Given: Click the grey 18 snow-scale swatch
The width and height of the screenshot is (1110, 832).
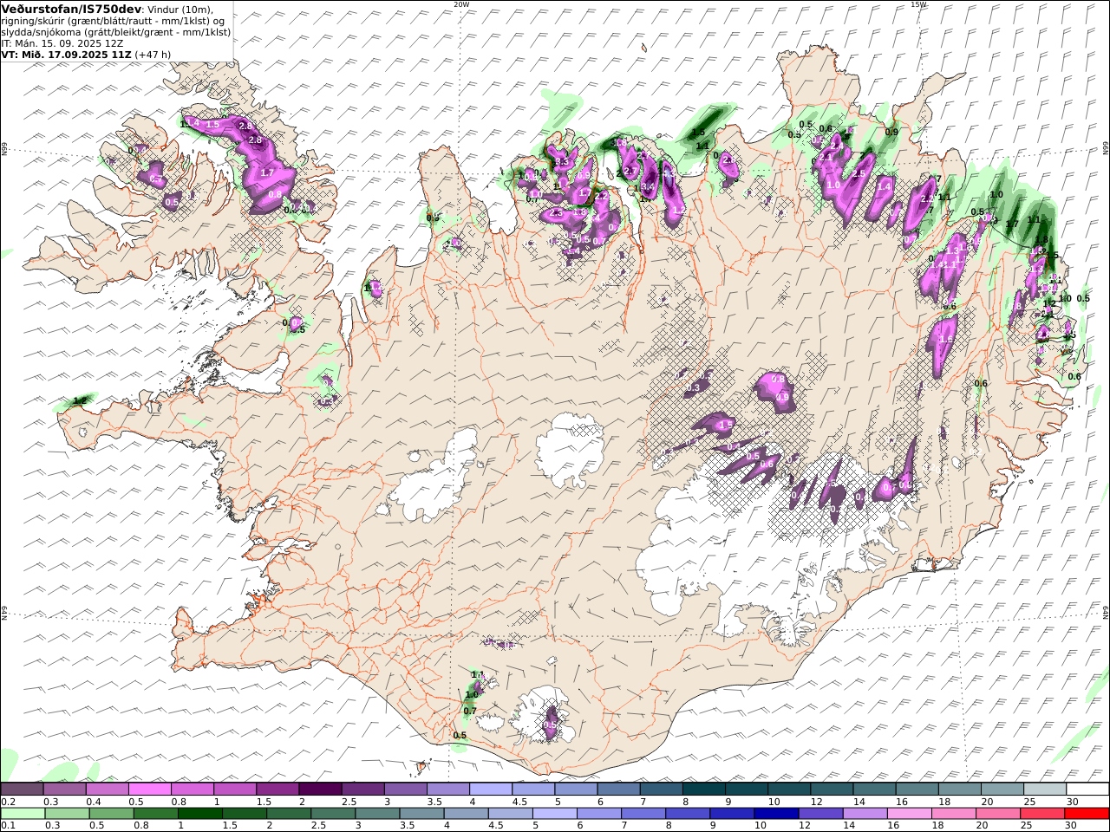Looking at the screenshot, I should tap(959, 790).
